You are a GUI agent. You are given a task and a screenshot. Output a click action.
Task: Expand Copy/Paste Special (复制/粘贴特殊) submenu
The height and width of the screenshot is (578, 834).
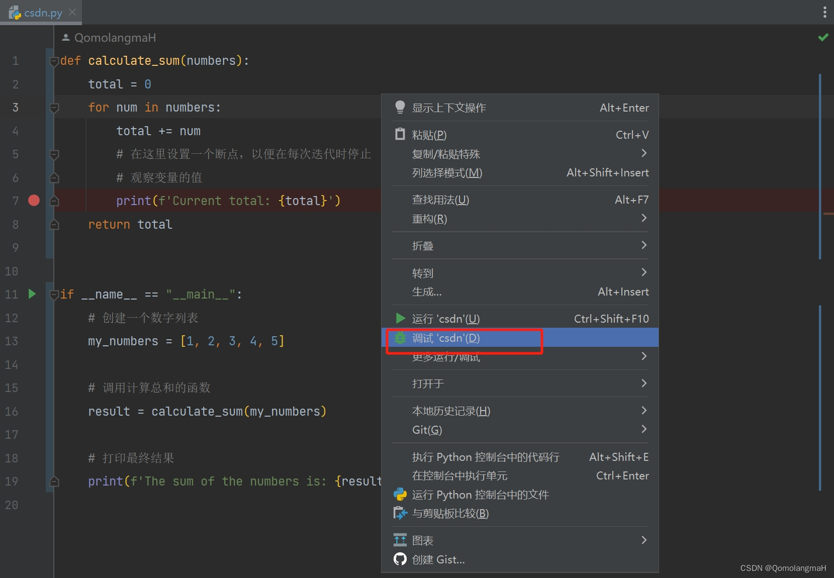(x=520, y=154)
